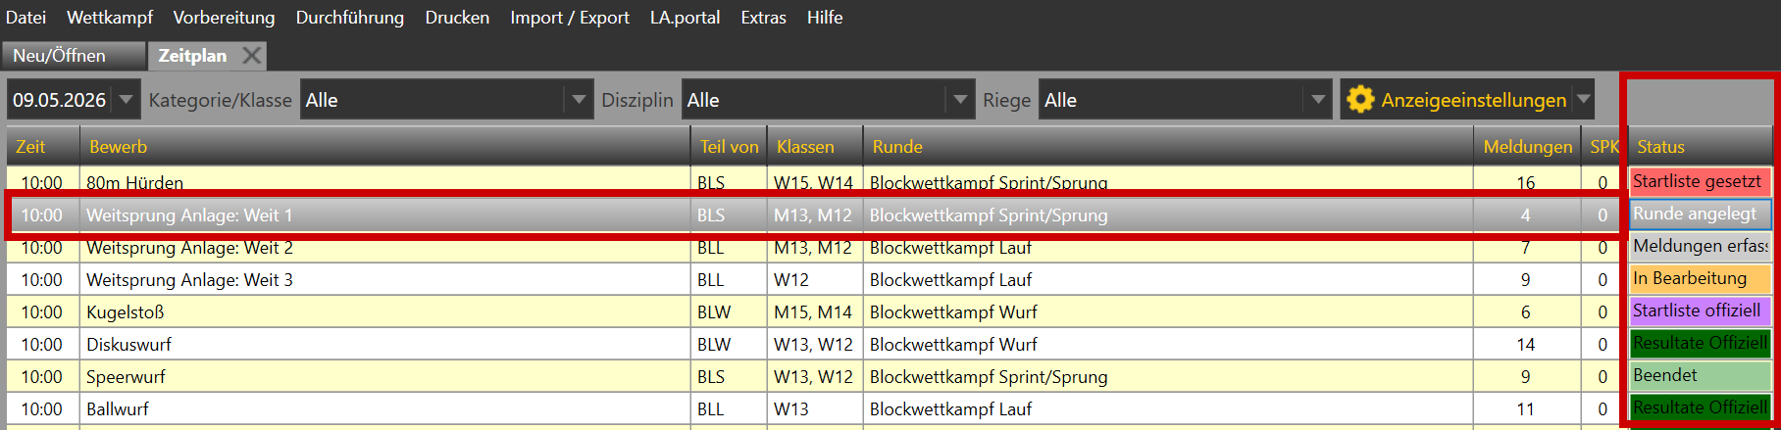Sort by the Klassen column header
This screenshot has width=1781, height=430.
[x=815, y=147]
